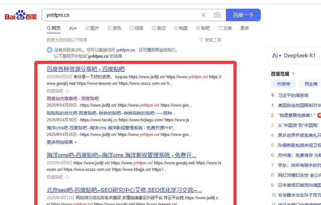Open hot search 网红洋媳妇去世
The image size is (321, 205).
(x=299, y=175)
